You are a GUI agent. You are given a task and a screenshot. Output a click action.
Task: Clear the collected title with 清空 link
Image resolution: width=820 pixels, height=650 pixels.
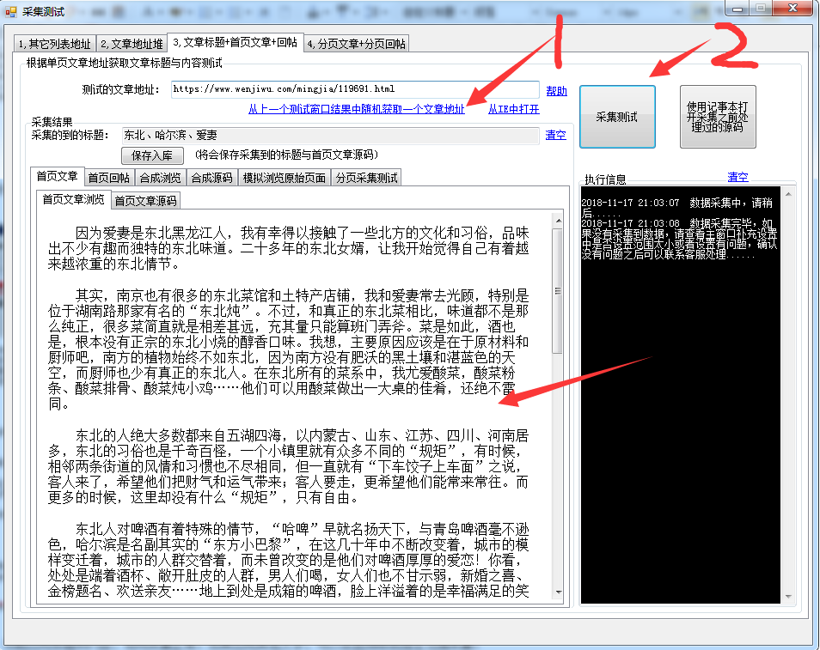click(x=555, y=135)
